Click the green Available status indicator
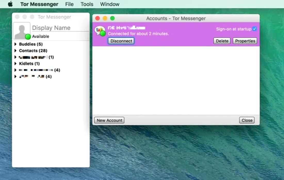The height and width of the screenshot is (180, 284). [x=28, y=37]
